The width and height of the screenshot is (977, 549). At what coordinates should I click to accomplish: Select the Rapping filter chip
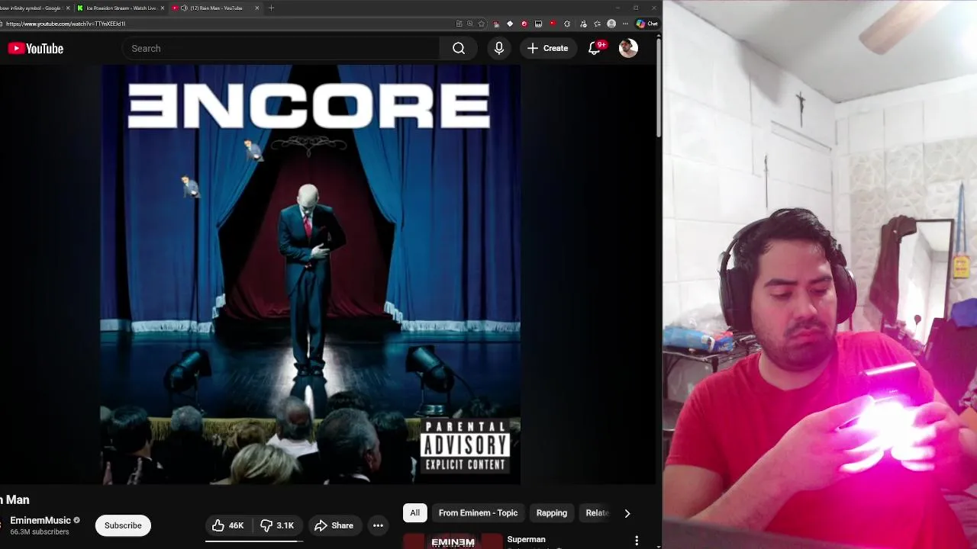pyautogui.click(x=552, y=513)
